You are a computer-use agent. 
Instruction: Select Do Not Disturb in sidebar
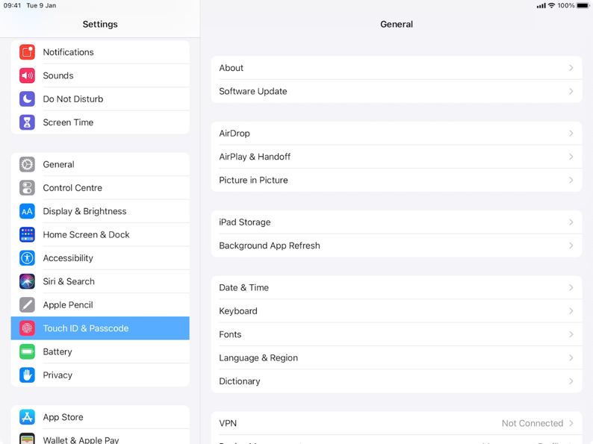coord(100,99)
